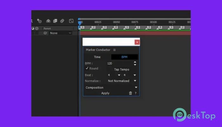Click the trash icon to delete markers

(x=130, y=93)
